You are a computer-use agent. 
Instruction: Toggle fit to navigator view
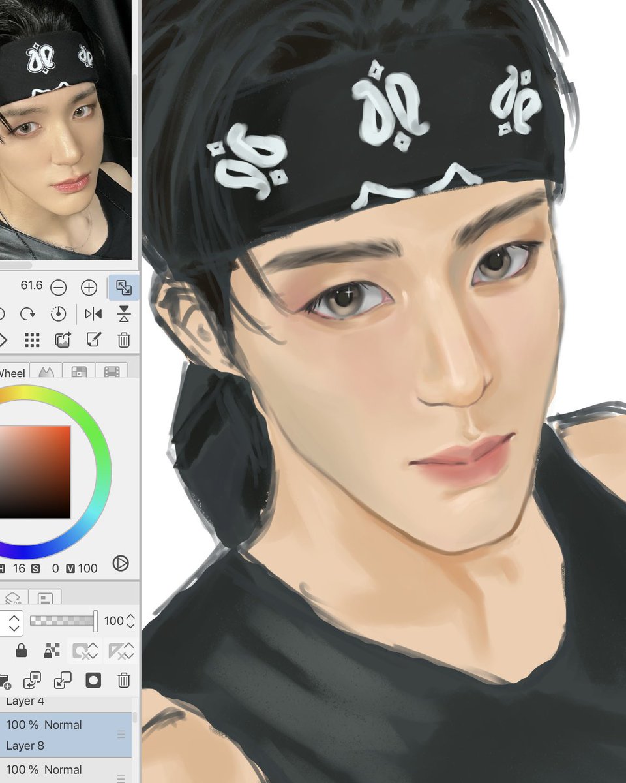point(123,287)
